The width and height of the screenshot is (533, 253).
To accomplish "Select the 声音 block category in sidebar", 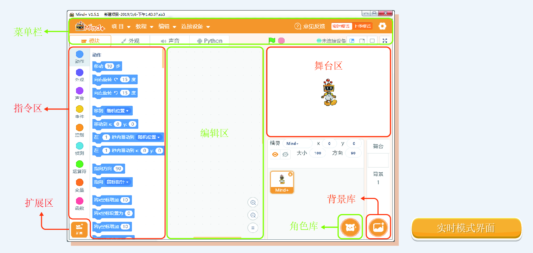I will [80, 93].
